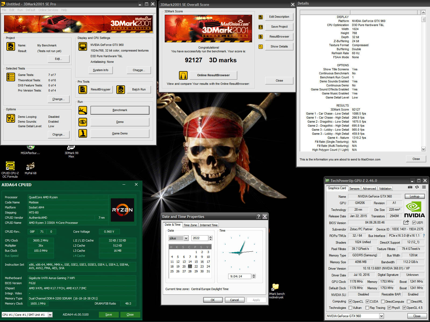
Task: Click the Lookup button in GPU-Z
Action: 414,196
